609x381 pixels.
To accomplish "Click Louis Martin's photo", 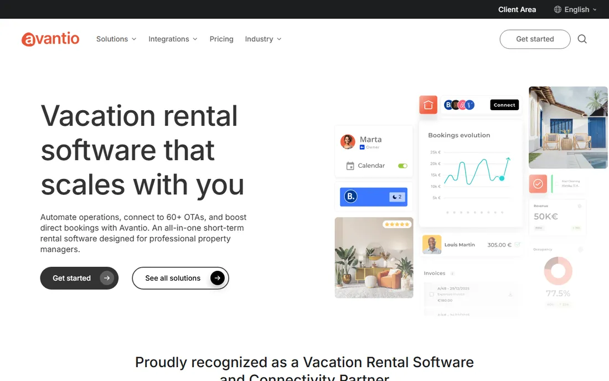I will (431, 245).
